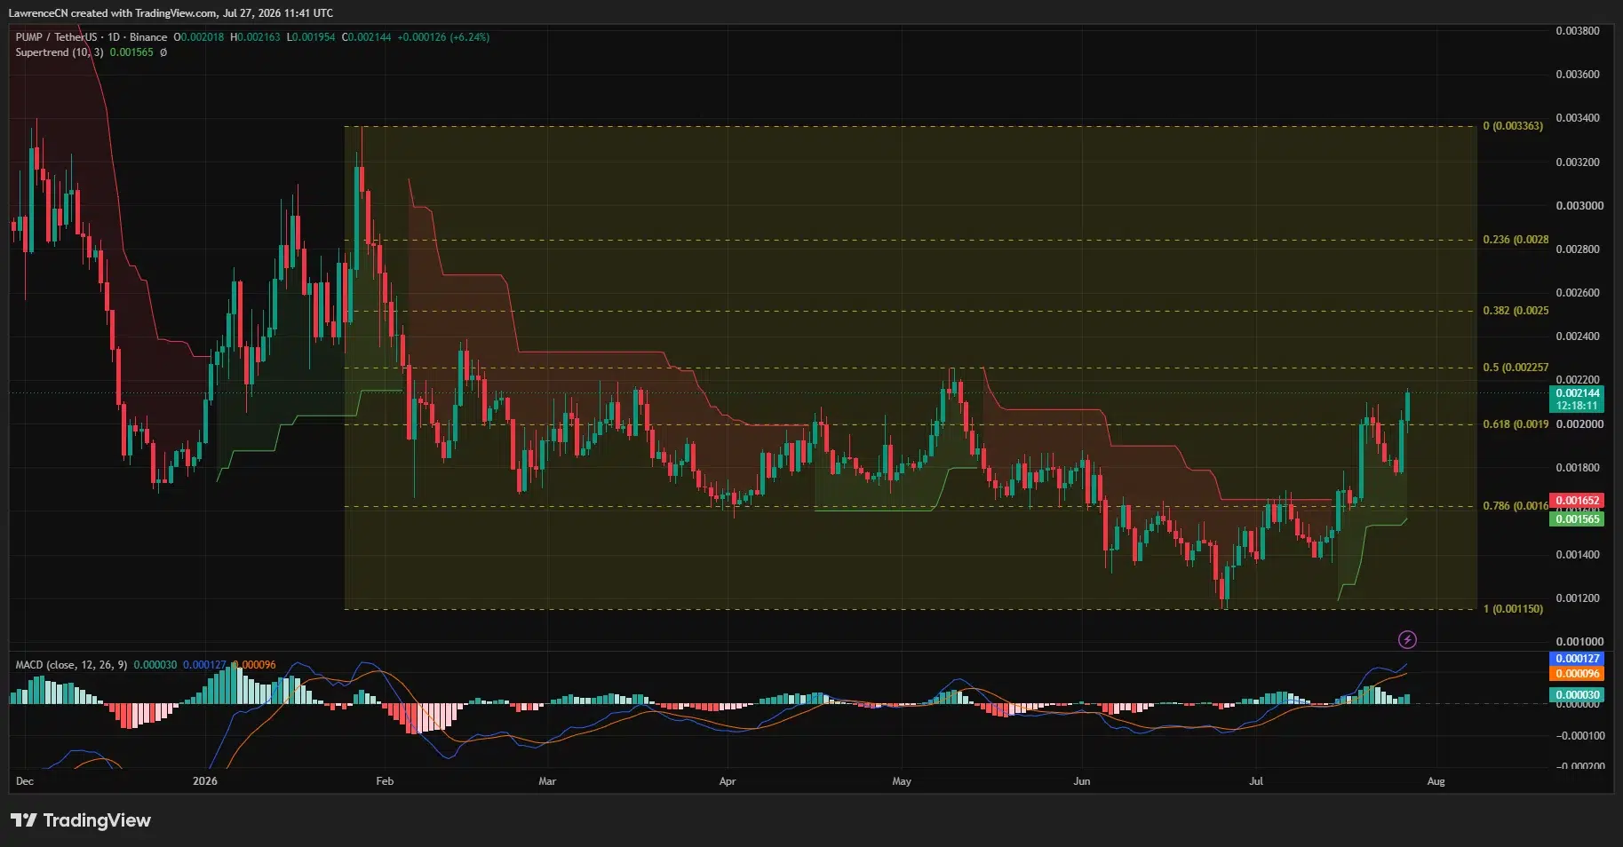Click price axis label 0.003800

click(x=1578, y=31)
